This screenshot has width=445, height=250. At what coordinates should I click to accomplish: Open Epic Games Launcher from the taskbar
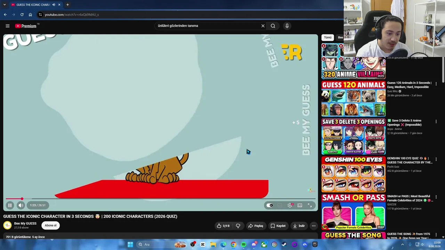(315, 244)
